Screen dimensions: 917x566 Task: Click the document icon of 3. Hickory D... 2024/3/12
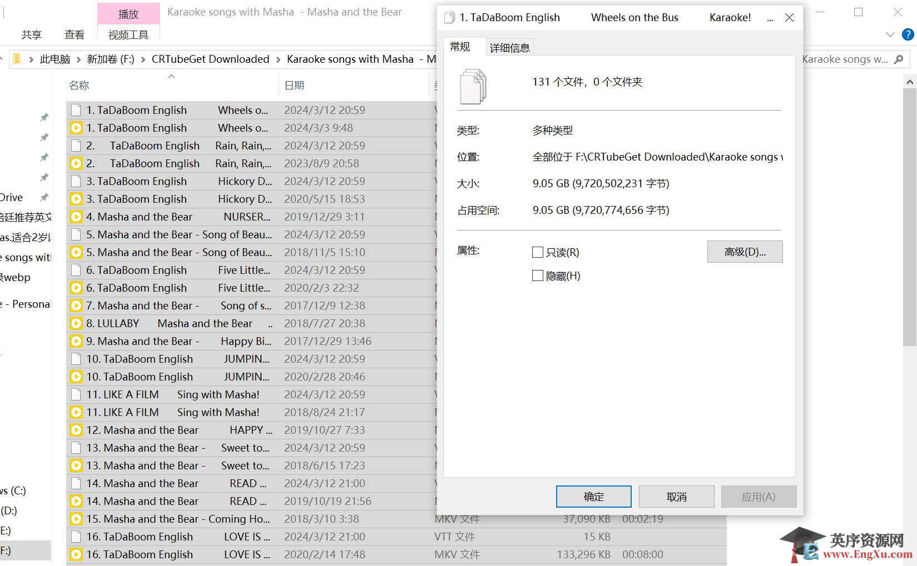pos(76,181)
